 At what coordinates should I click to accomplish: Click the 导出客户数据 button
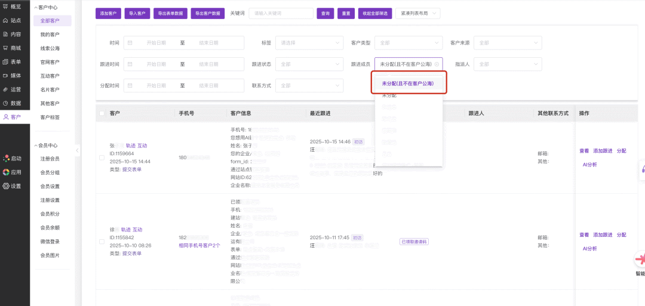tap(207, 13)
